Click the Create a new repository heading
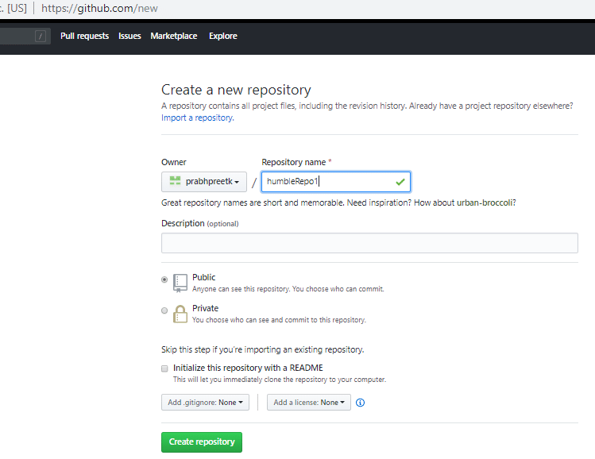The image size is (595, 459). (236, 90)
